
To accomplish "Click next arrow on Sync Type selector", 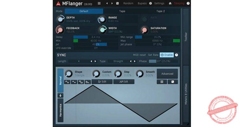I will coord(135,61).
